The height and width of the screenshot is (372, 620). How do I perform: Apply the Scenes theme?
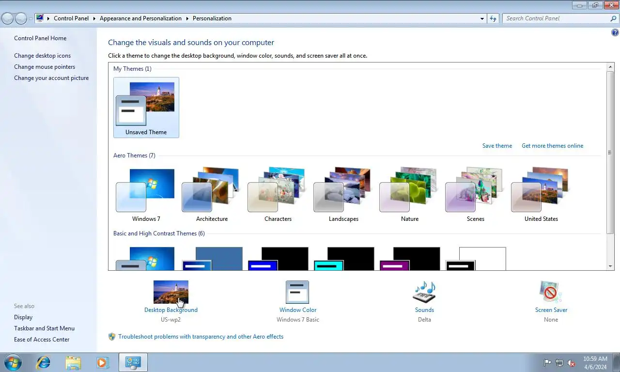[x=475, y=195]
